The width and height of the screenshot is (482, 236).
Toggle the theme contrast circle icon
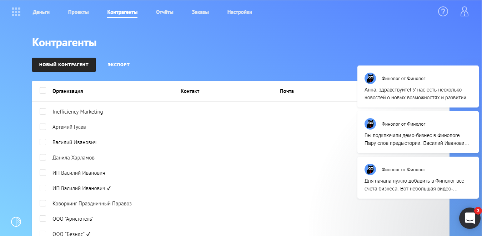click(16, 222)
